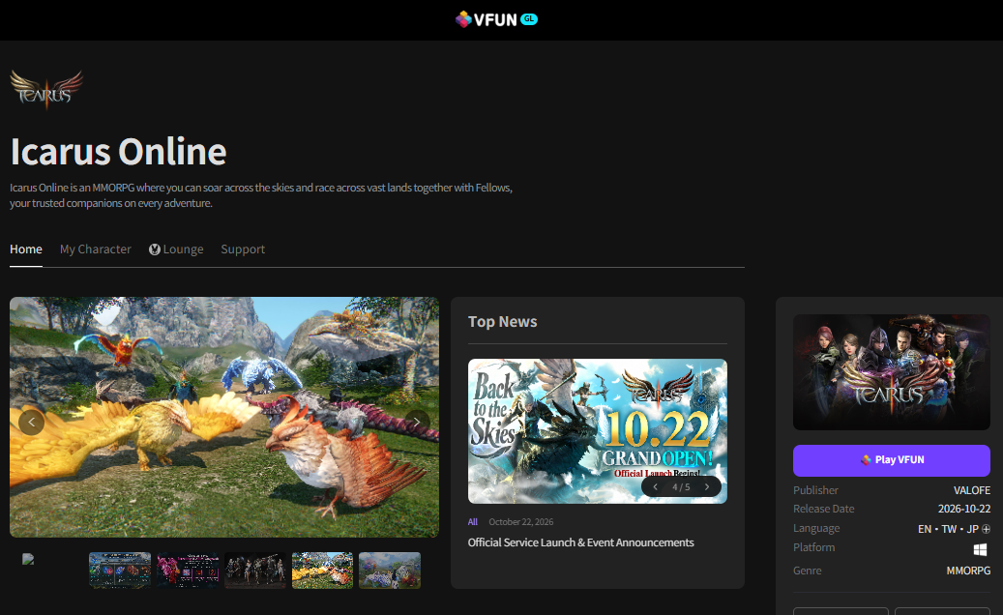Select the pink and magenta thumbnail
The image size is (1003, 615).
pyautogui.click(x=188, y=571)
